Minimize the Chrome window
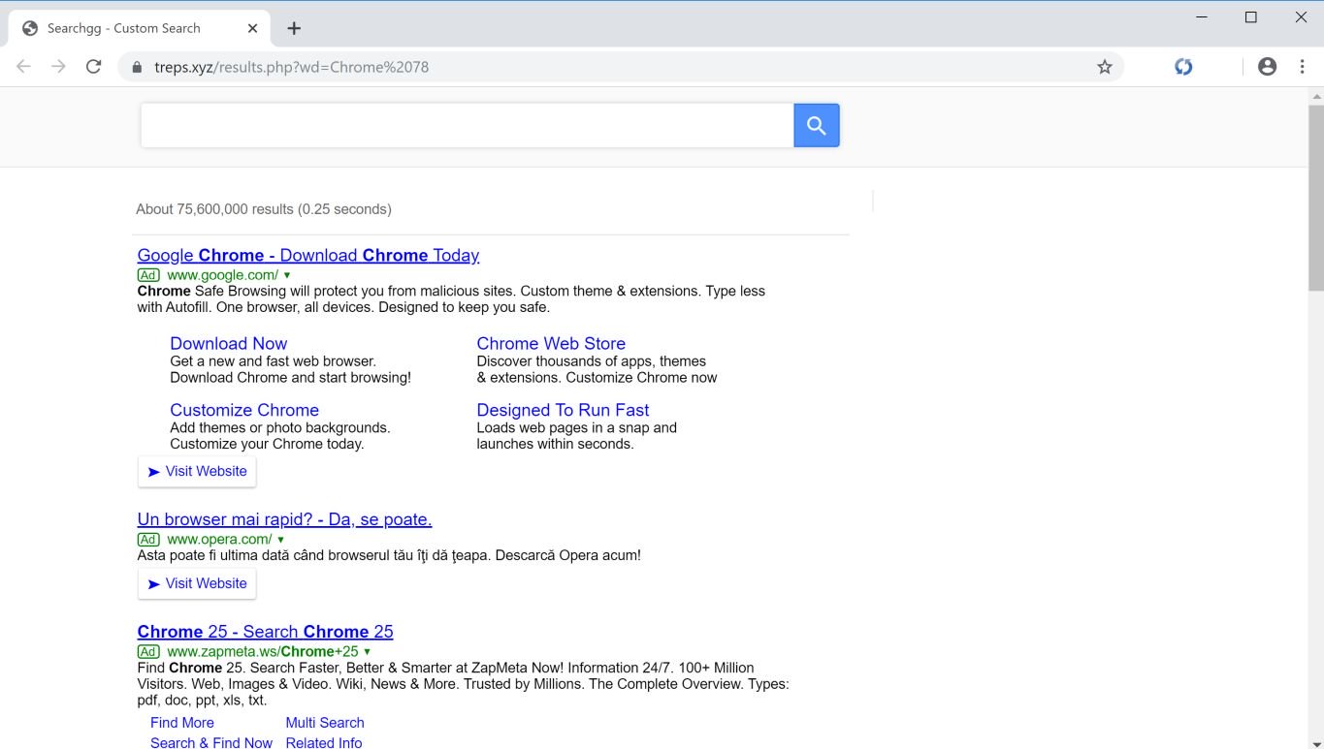The width and height of the screenshot is (1324, 749). click(x=1203, y=17)
